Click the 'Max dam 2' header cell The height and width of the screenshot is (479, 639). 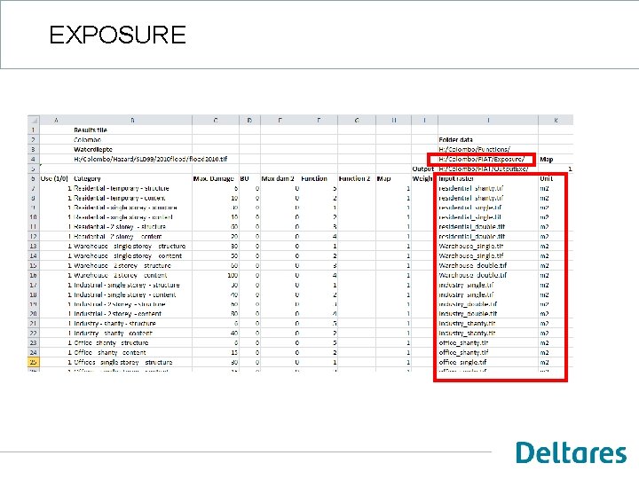coord(278,178)
